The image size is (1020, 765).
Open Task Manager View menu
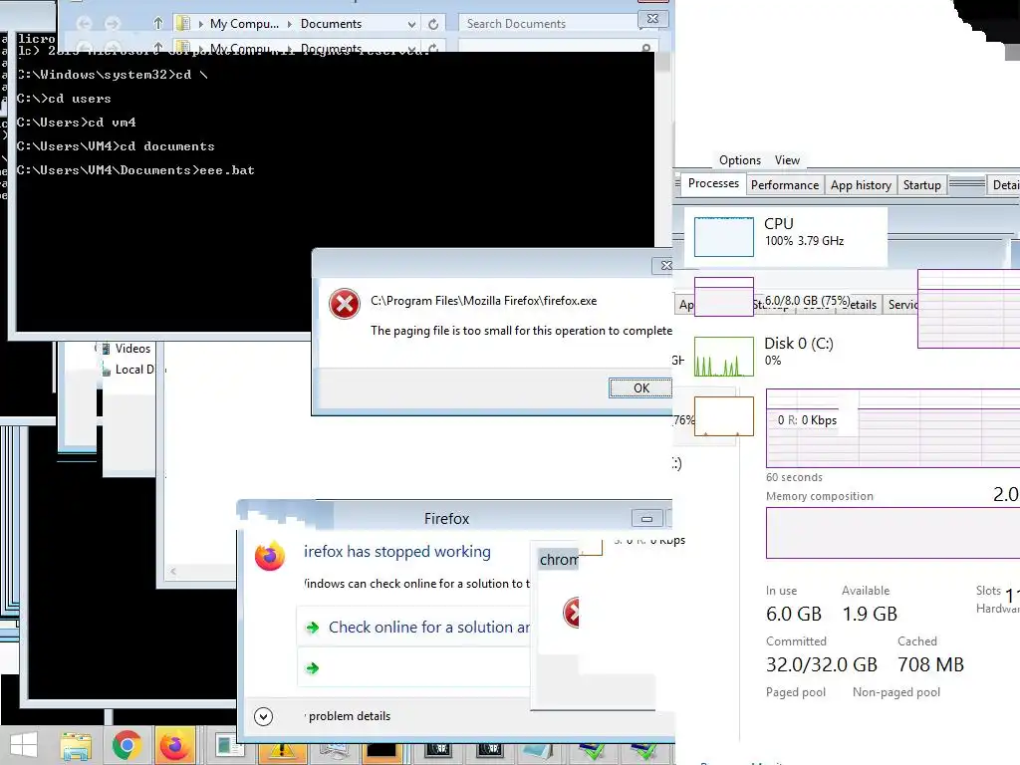click(787, 160)
